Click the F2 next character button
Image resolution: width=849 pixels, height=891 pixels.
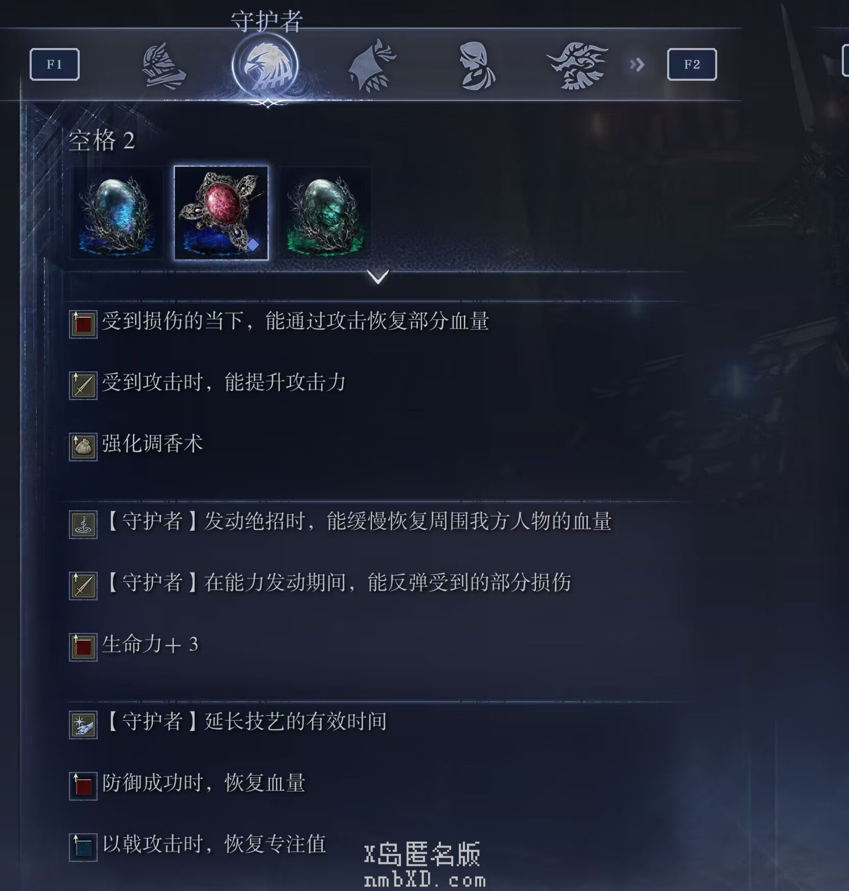tap(692, 64)
